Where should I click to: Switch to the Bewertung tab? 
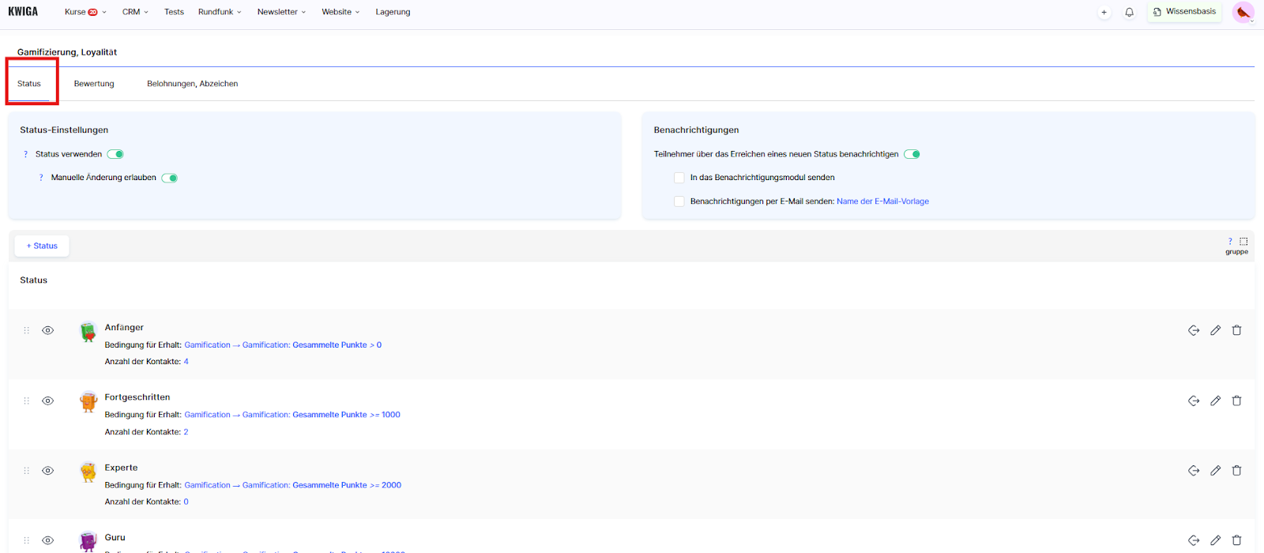[x=94, y=84]
